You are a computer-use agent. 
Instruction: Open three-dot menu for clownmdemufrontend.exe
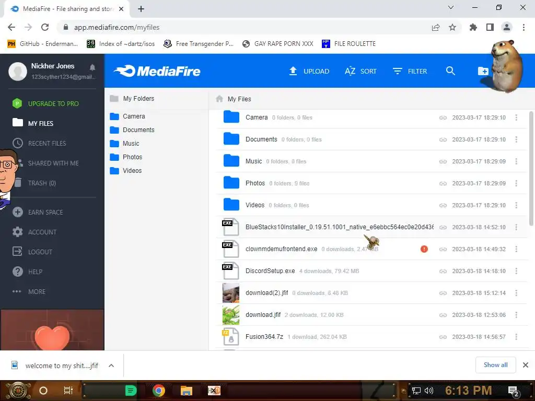pyautogui.click(x=516, y=249)
